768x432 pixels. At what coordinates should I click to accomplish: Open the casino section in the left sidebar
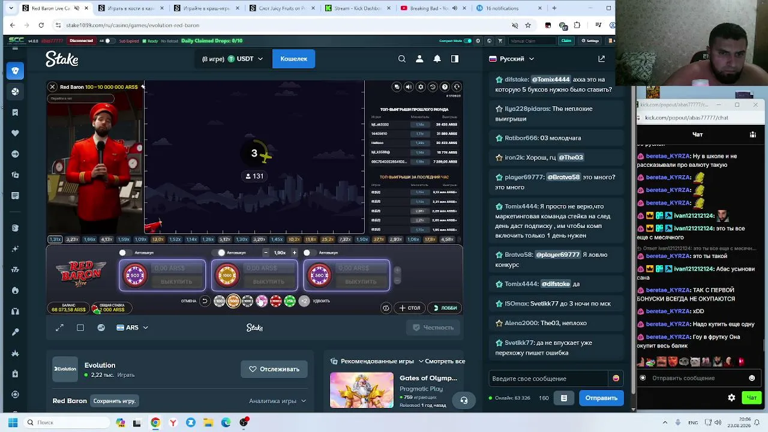pyautogui.click(x=16, y=71)
